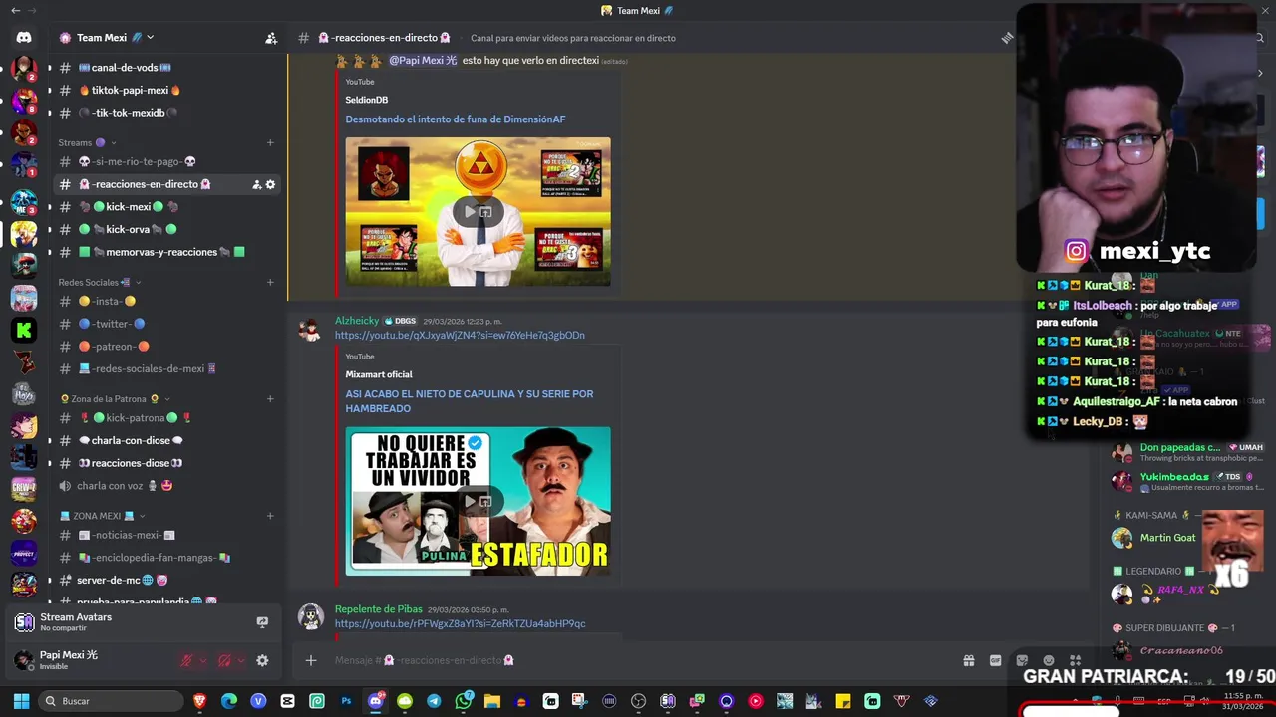Open memorvas-y-reacciones channel
The height and width of the screenshot is (717, 1276).
(165, 252)
